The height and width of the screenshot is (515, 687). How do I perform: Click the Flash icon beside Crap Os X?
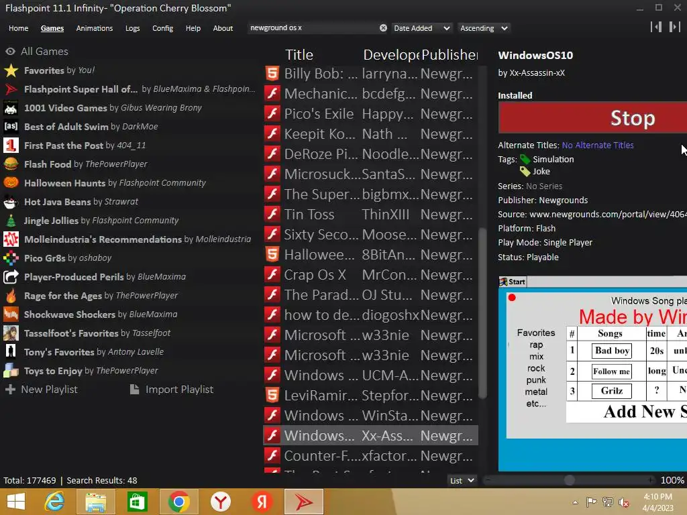(272, 274)
